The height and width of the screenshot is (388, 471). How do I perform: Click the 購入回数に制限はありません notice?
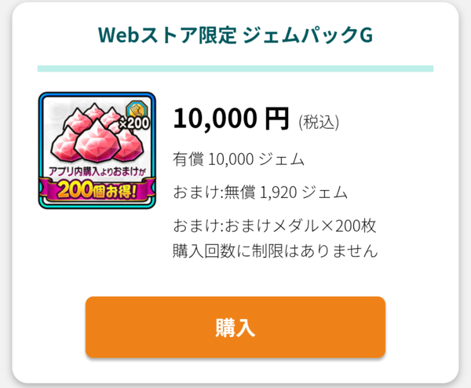(x=276, y=251)
